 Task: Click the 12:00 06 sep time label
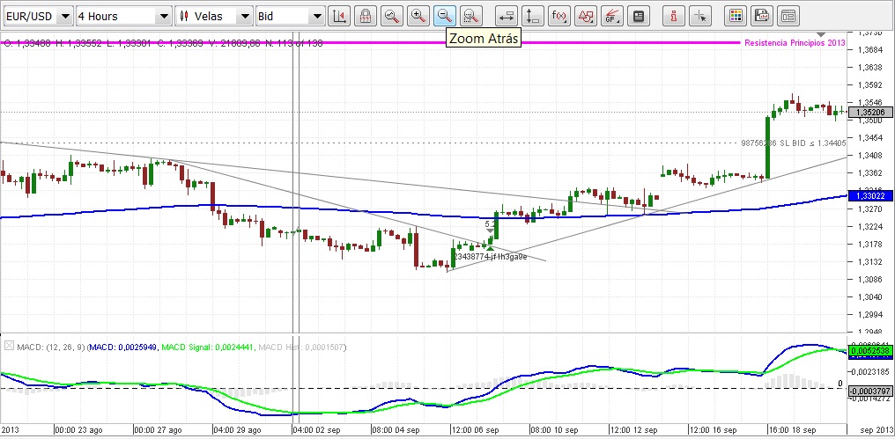(x=475, y=430)
